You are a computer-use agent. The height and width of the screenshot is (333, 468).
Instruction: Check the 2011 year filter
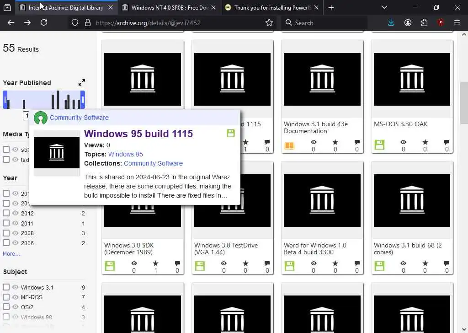point(6,223)
